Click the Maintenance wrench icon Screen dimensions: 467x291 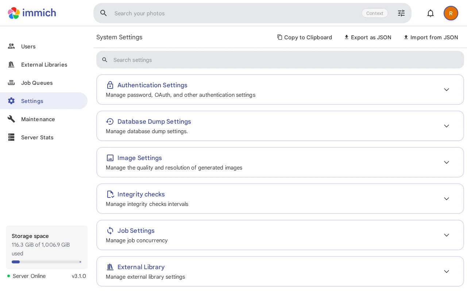[11, 119]
